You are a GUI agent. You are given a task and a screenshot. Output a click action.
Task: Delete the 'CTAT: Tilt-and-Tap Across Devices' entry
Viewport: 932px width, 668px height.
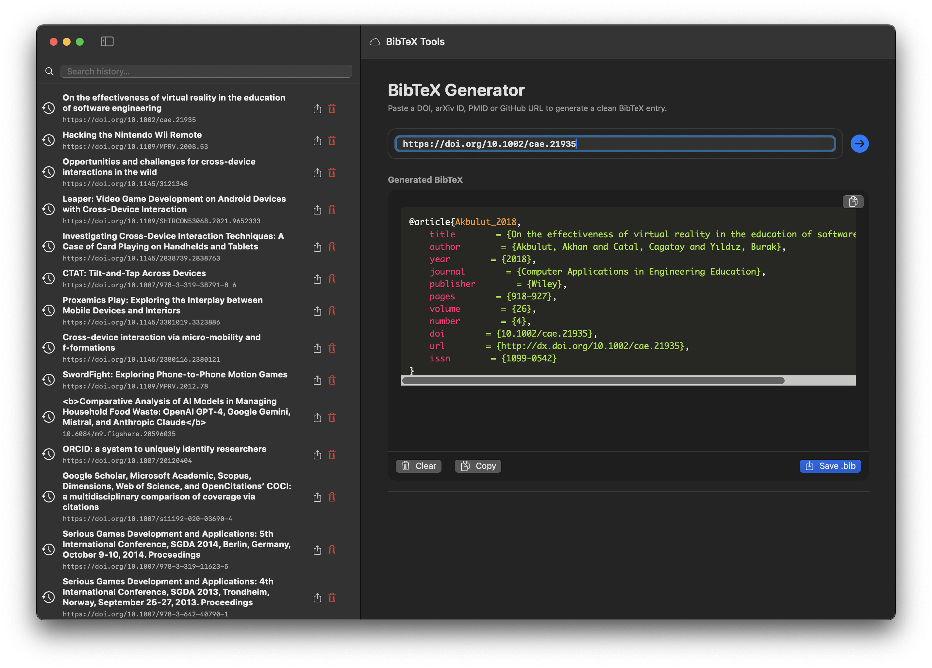(332, 279)
